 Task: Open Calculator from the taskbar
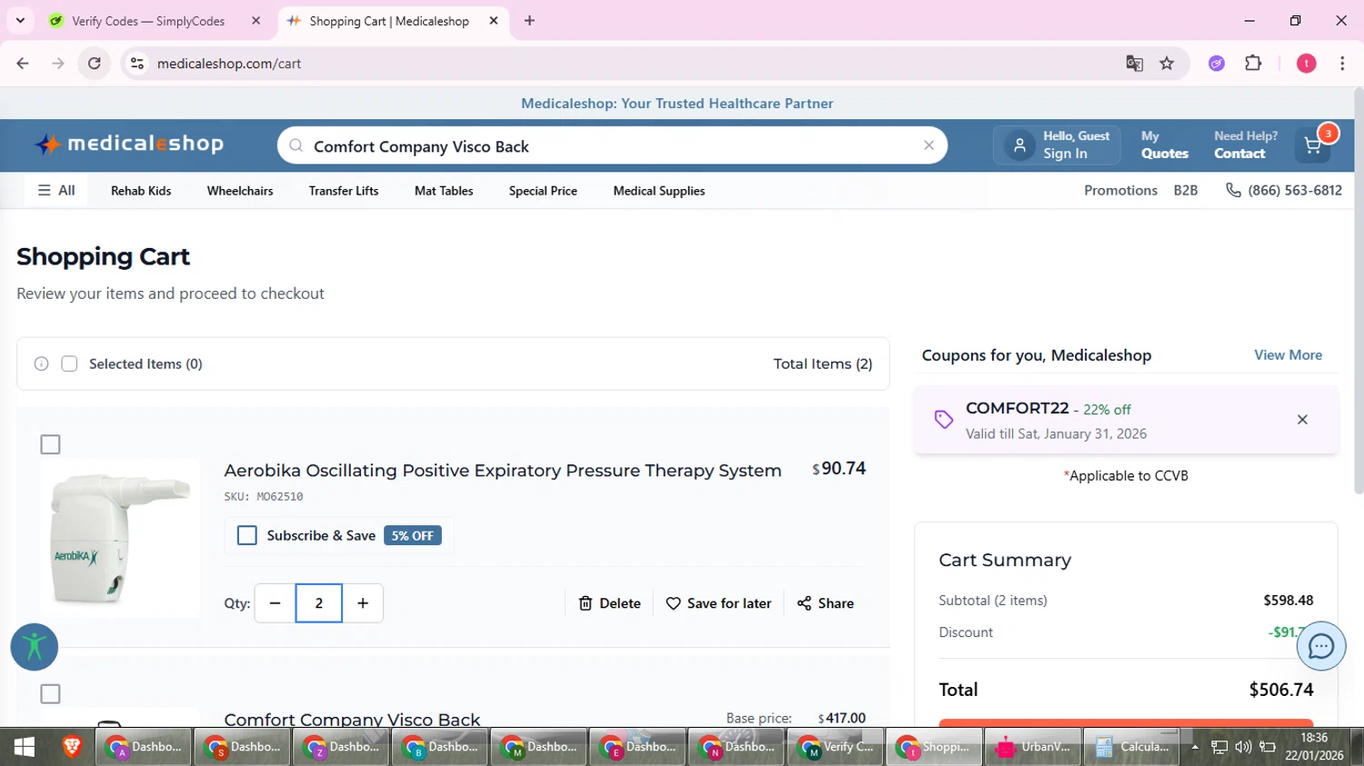[1132, 747]
